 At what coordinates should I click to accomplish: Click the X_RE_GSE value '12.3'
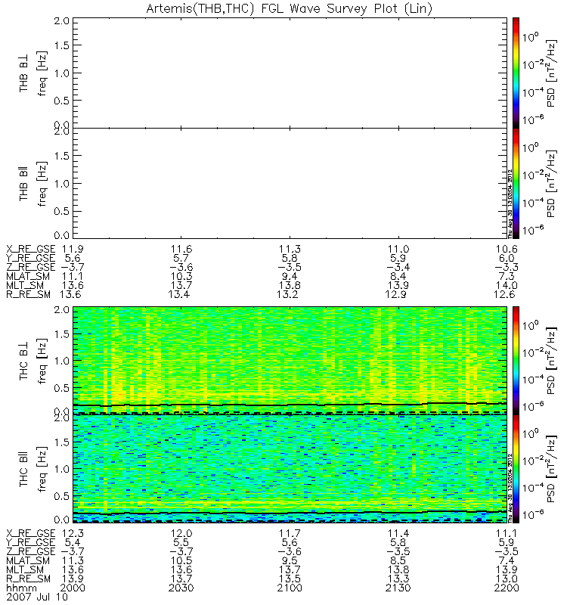[73, 534]
